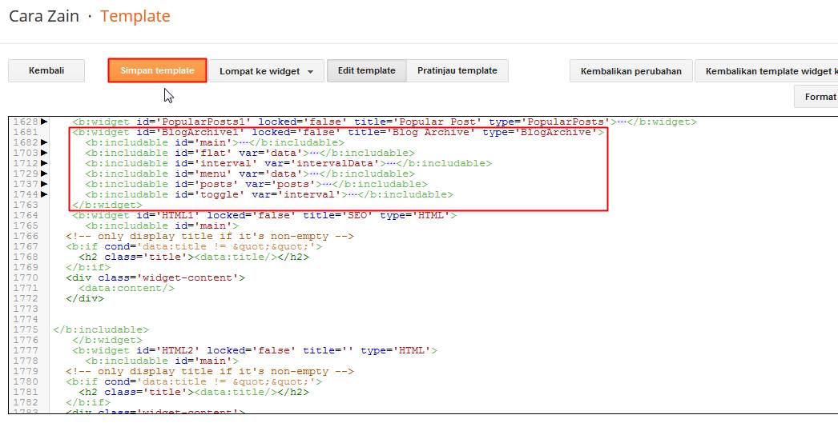The width and height of the screenshot is (838, 427).
Task: Click the comment text on line 1766
Action: (x=210, y=236)
